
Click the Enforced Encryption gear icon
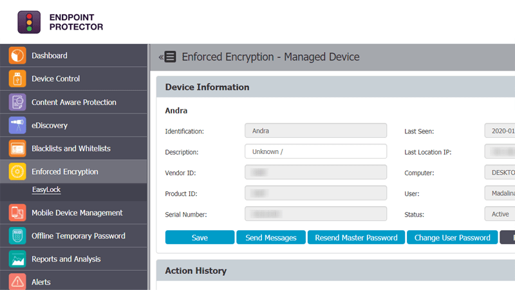[17, 171]
